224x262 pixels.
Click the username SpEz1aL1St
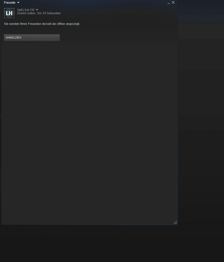tap(26, 10)
